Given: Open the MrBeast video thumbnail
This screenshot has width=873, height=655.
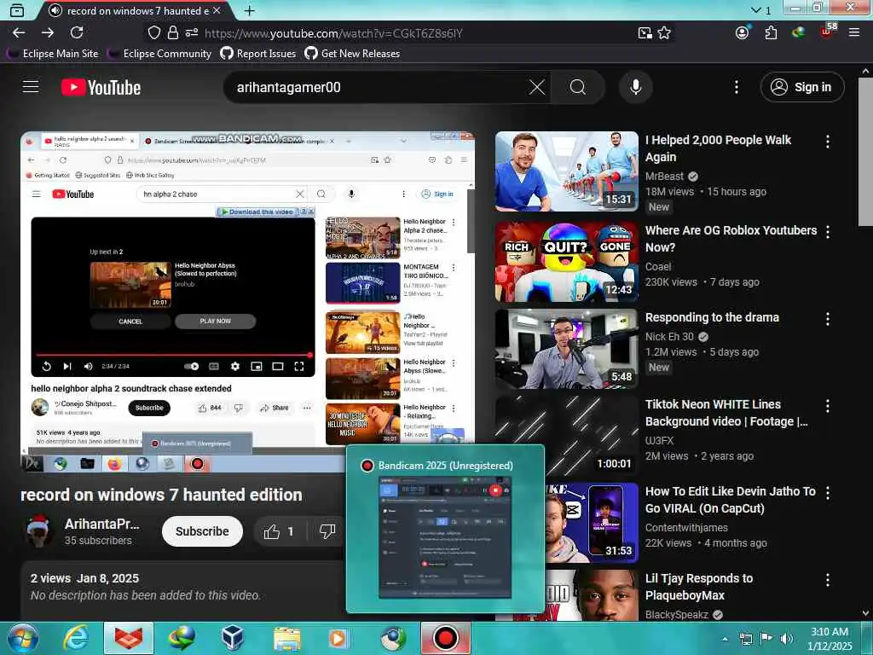Looking at the screenshot, I should point(567,171).
